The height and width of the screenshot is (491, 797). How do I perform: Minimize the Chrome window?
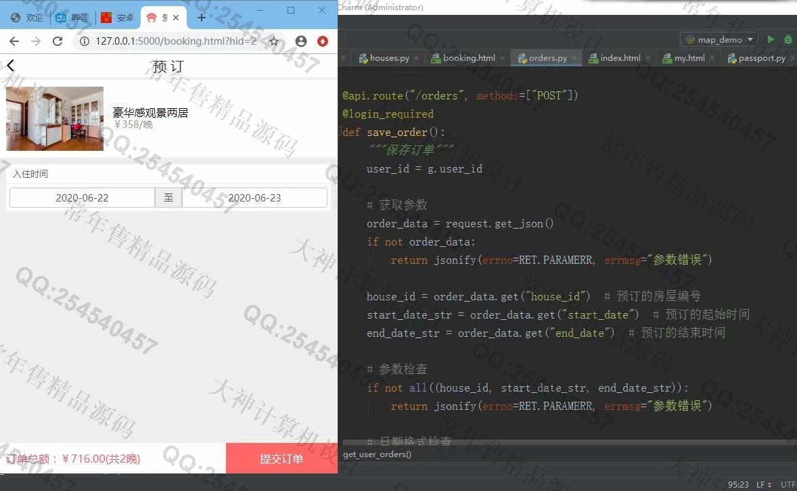260,10
